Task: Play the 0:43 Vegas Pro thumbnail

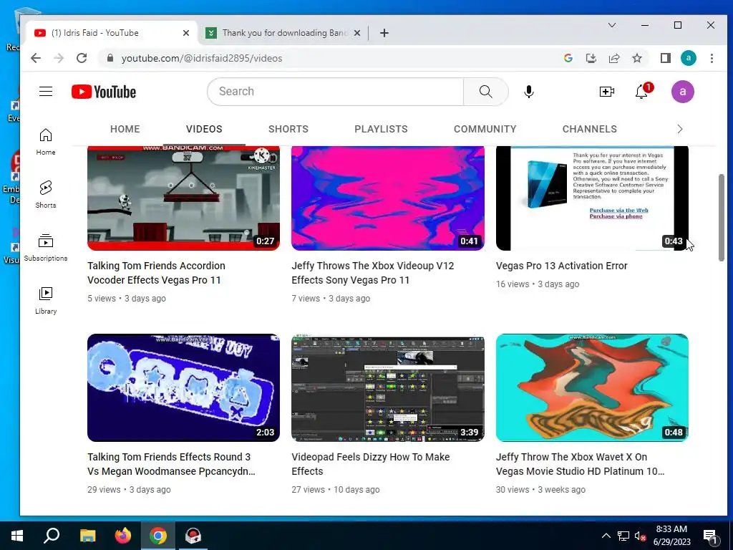Action: [x=592, y=198]
